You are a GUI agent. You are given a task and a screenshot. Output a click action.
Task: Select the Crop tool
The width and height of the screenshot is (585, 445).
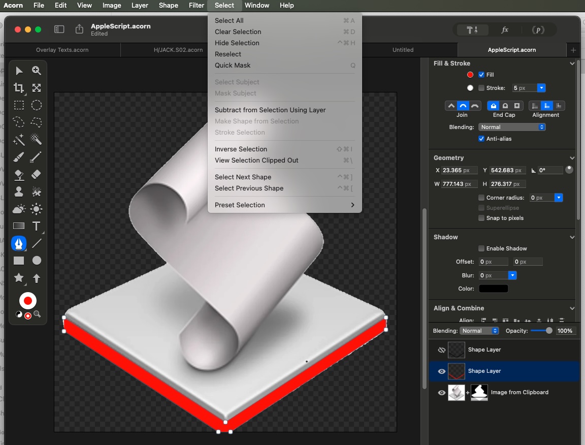pyautogui.click(x=19, y=88)
